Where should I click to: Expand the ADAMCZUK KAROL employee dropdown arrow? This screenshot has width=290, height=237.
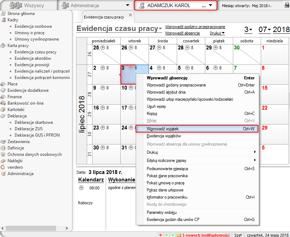click(x=210, y=5)
